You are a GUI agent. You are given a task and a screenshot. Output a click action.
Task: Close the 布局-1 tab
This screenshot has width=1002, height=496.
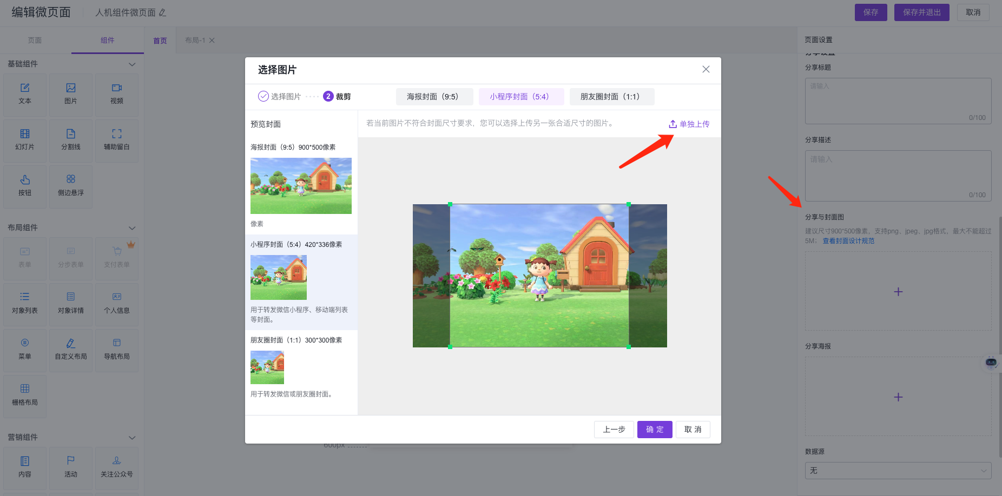[212, 41]
